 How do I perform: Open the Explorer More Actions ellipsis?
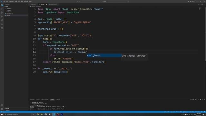[26, 4]
